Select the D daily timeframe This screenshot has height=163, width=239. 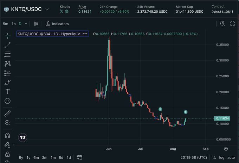(20, 24)
